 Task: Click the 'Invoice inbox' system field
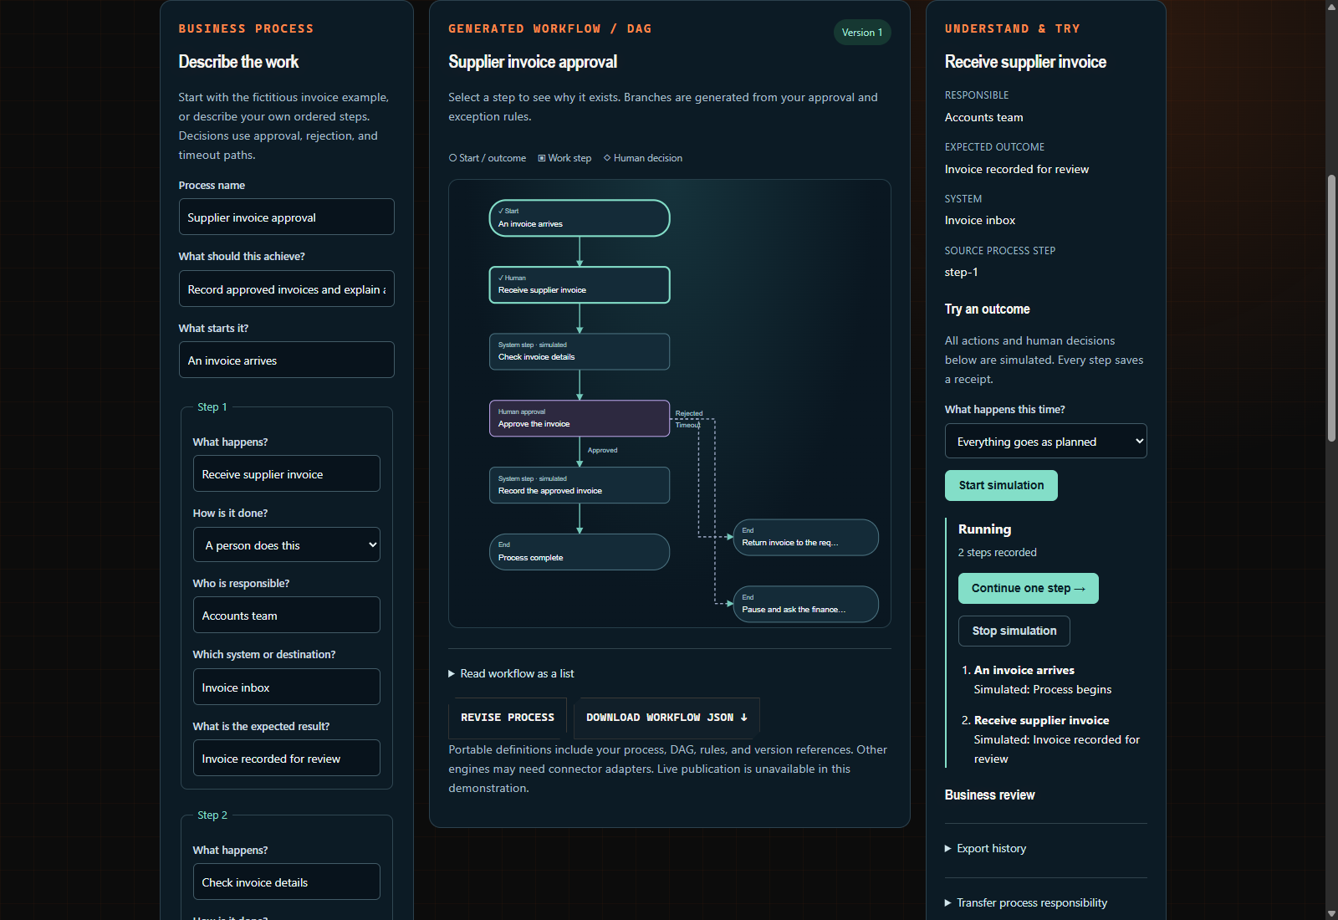[x=286, y=687]
